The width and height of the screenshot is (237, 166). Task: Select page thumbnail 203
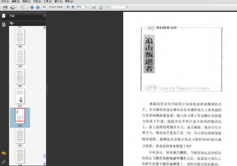pyautogui.click(x=20, y=136)
